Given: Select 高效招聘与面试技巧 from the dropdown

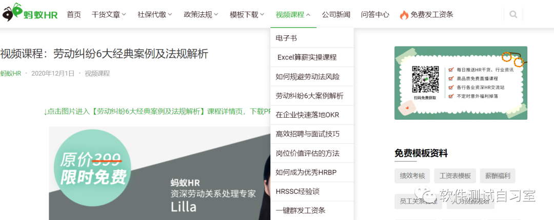Looking at the screenshot, I should [x=312, y=134].
